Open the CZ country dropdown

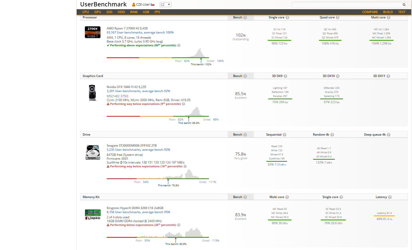click(165, 5)
